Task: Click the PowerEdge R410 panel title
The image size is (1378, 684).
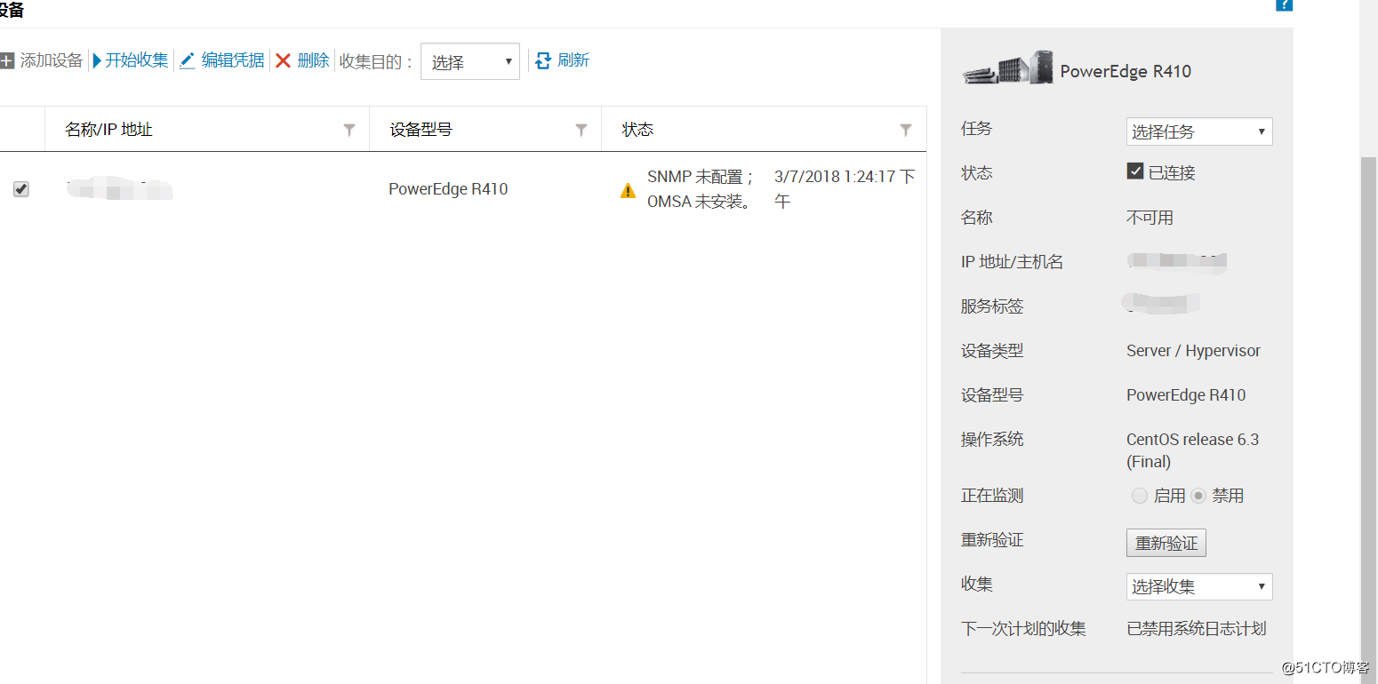Action: pos(1126,72)
